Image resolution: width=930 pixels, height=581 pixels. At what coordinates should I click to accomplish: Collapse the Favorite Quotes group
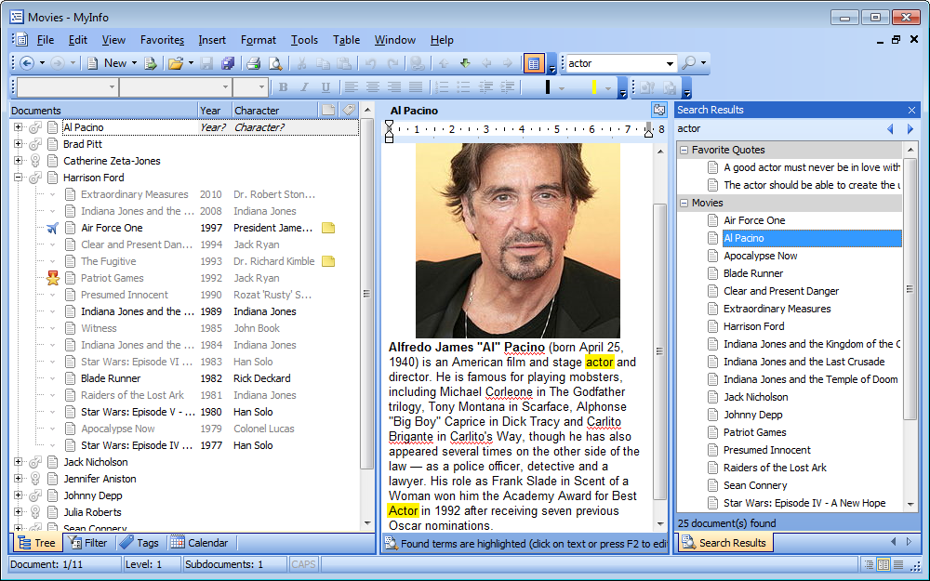(684, 150)
